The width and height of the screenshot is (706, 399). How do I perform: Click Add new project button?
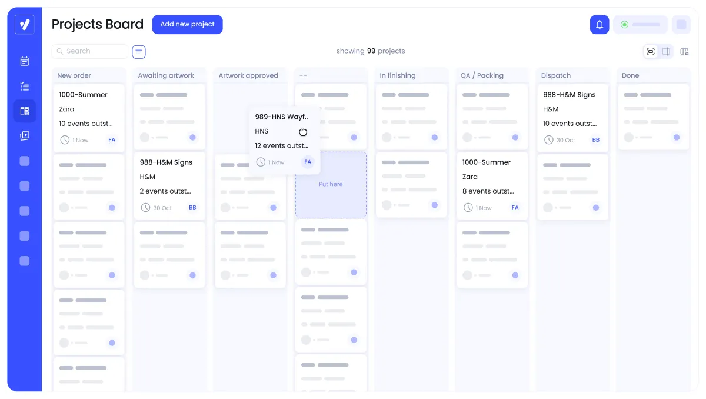187,24
